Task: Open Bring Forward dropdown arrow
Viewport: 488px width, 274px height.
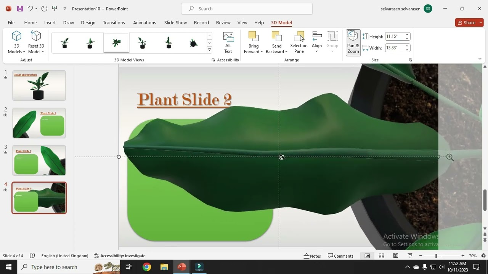Action: [x=262, y=52]
